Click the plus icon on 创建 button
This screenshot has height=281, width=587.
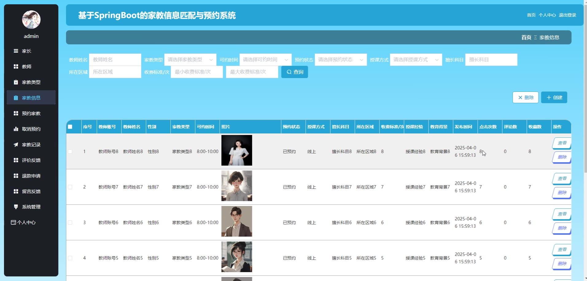[x=549, y=97]
